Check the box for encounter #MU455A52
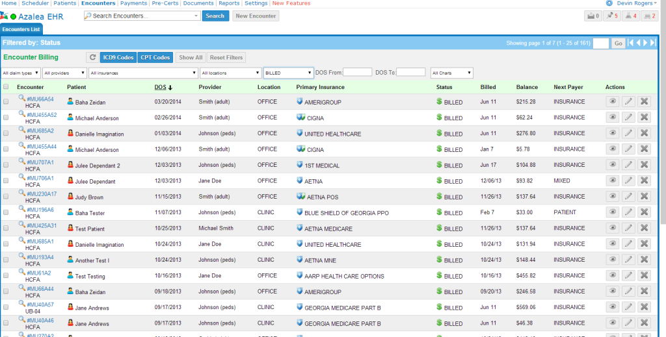666x337 pixels. pyautogui.click(x=5, y=118)
